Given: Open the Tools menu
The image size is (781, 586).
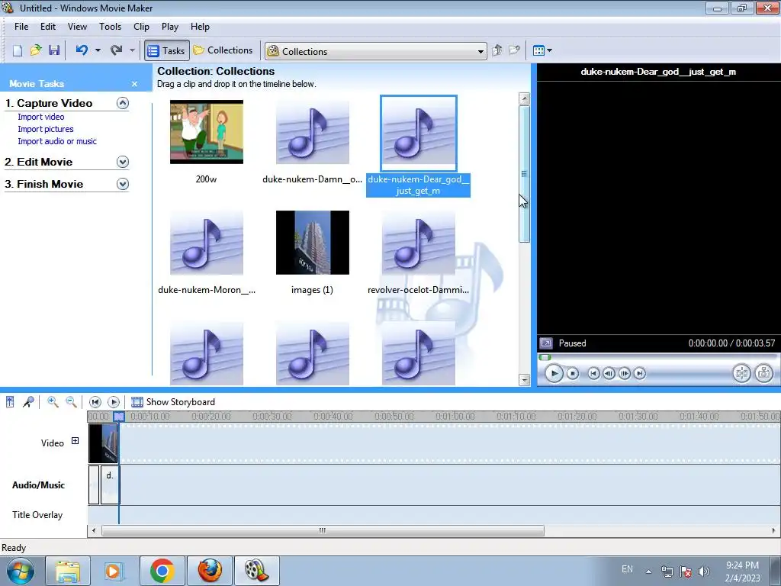Looking at the screenshot, I should point(110,27).
